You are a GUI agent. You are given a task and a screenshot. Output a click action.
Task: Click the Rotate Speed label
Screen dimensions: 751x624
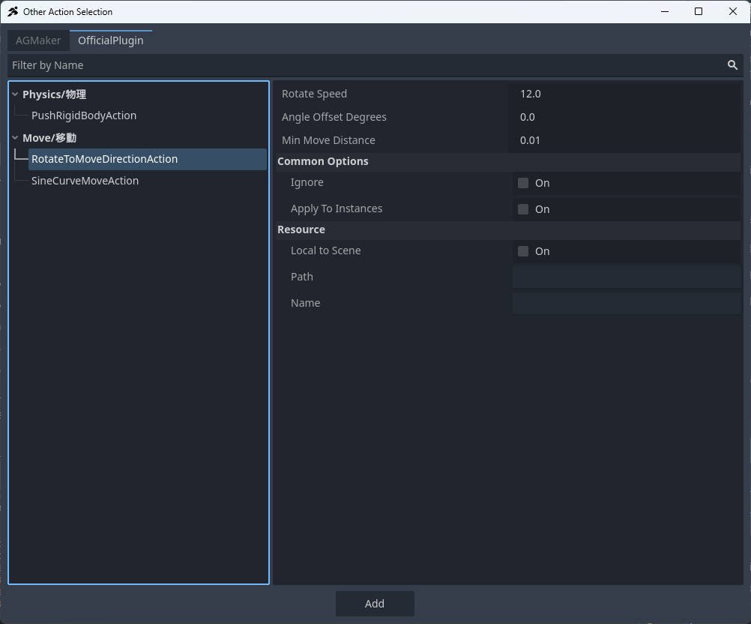pos(314,94)
